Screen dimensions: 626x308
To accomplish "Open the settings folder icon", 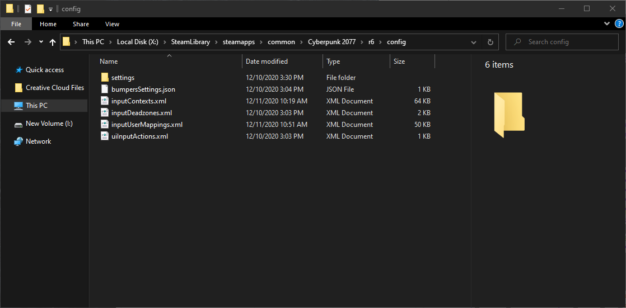I will tap(105, 78).
